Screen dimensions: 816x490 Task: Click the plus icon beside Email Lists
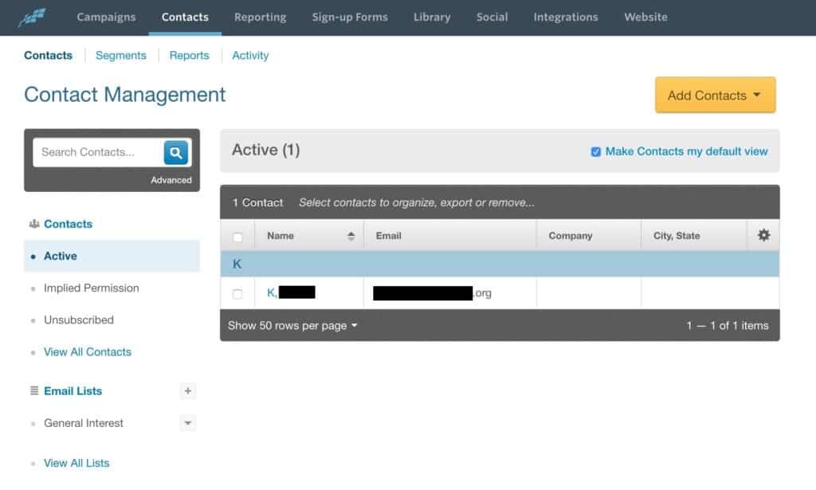point(188,391)
